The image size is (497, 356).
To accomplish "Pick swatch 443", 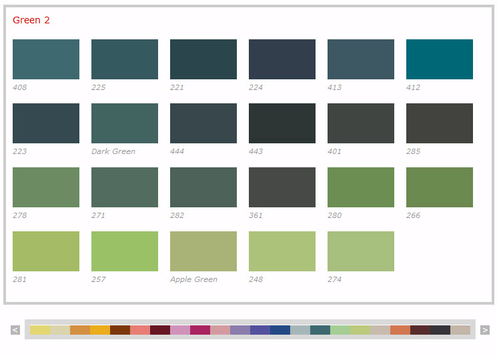I will (282, 123).
